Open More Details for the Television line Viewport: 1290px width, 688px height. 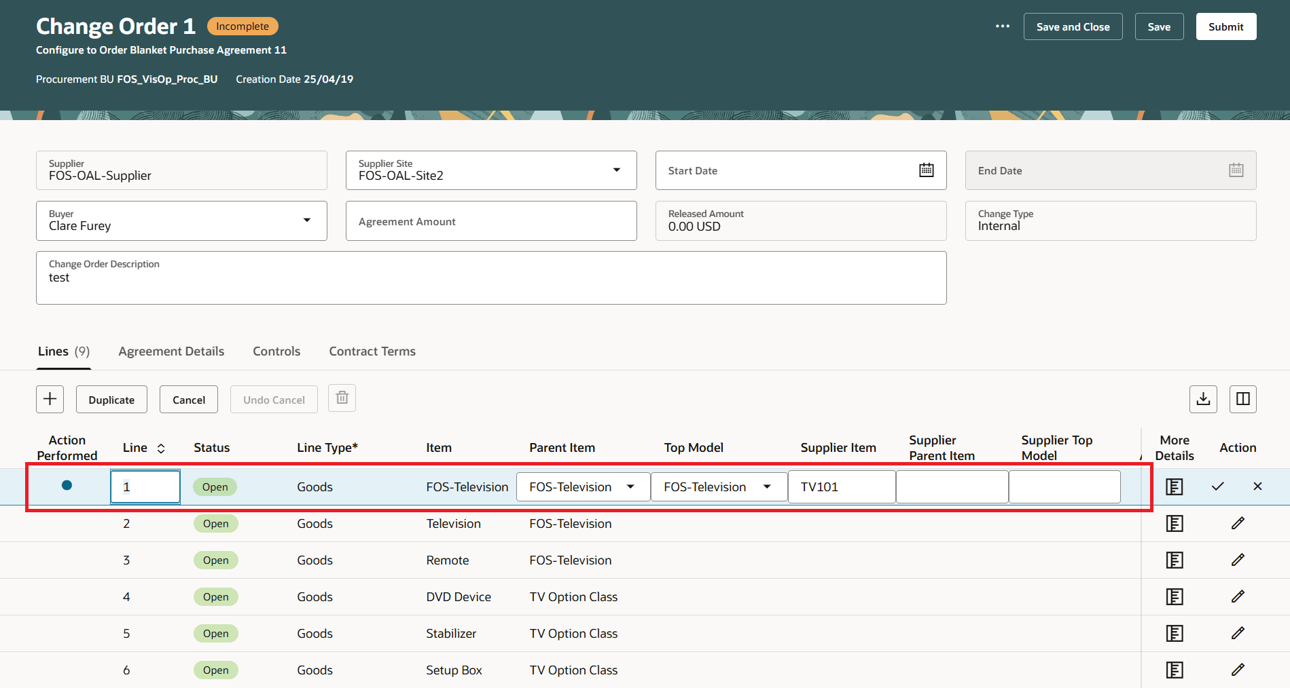pyautogui.click(x=1174, y=523)
